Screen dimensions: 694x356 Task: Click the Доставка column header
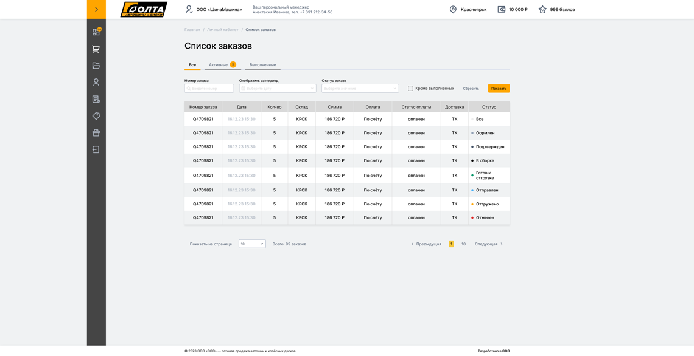click(455, 107)
